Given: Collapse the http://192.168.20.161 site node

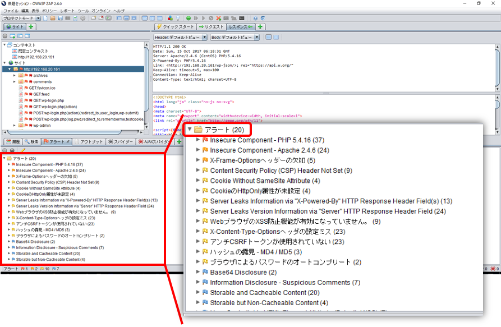Looking at the screenshot, I should pyautogui.click(x=10, y=69).
